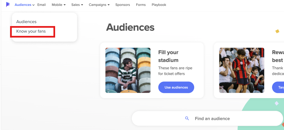Click the Find an audience search field

coord(212,119)
